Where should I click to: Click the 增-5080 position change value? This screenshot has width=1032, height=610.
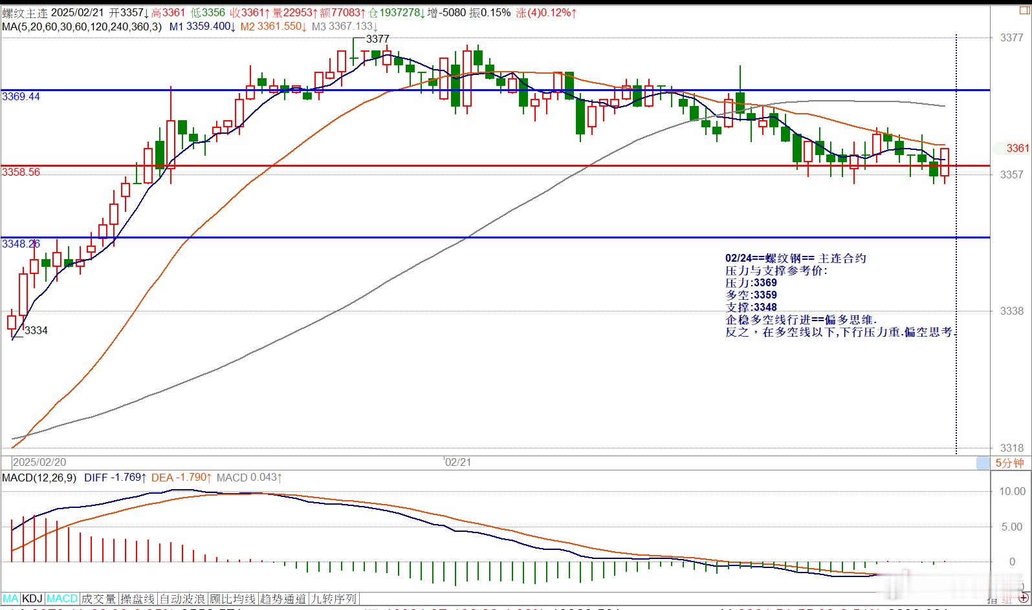click(x=446, y=12)
